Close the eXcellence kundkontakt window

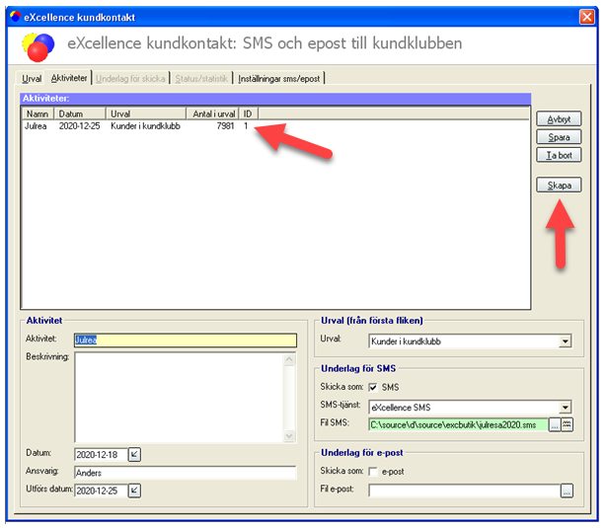click(587, 17)
